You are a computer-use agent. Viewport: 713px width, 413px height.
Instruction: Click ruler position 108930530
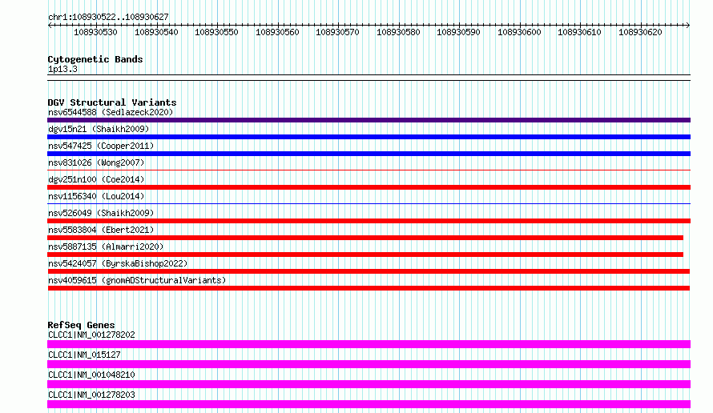(95, 32)
